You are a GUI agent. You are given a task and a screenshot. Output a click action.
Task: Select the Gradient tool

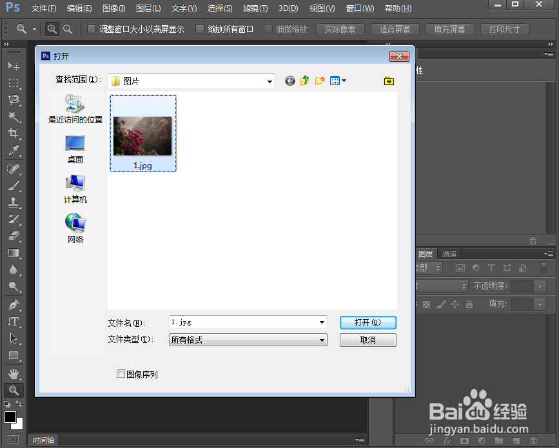(x=14, y=253)
